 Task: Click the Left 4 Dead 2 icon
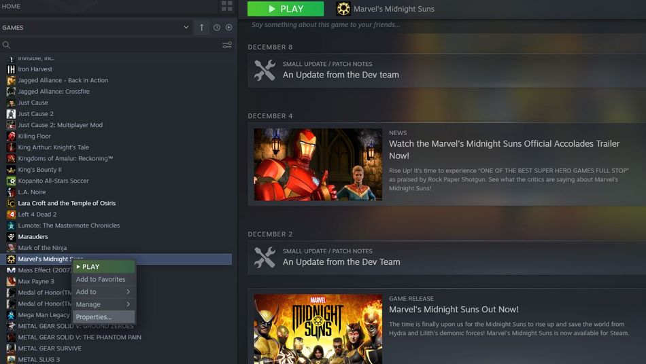tap(11, 214)
